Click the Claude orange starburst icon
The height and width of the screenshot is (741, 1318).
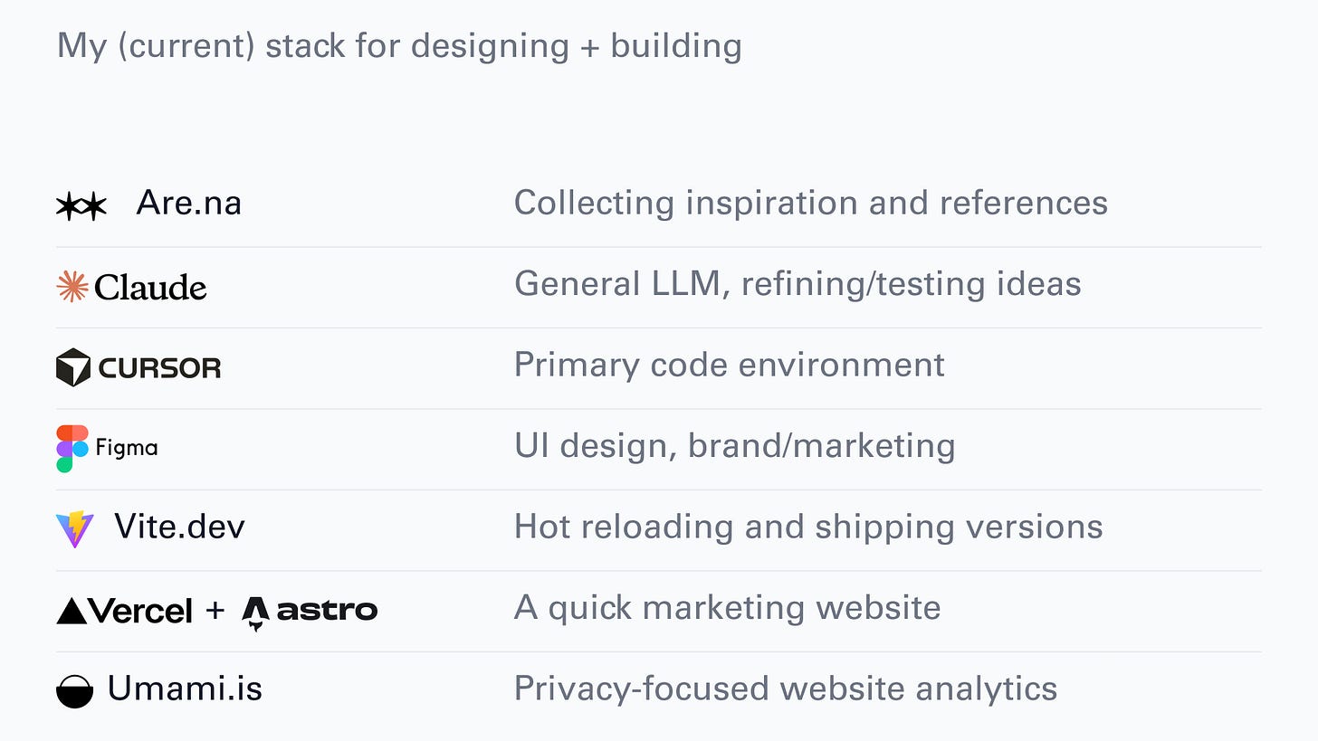[x=72, y=286]
